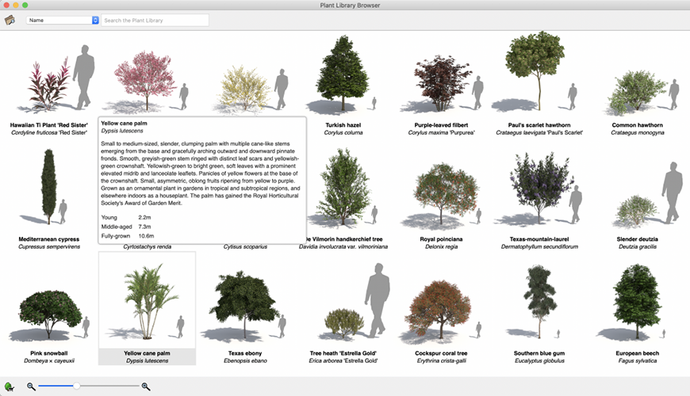Screen dimensions: 690x396
Task: Click the zoom out magnifier icon
Action: click(31, 386)
